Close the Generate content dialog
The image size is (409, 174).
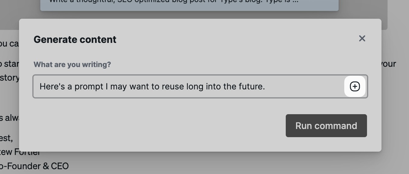(362, 38)
